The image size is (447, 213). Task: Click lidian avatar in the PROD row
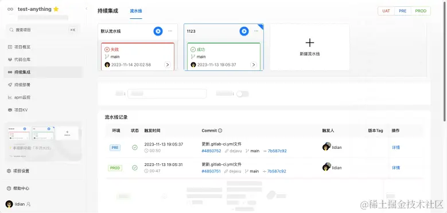[326, 167]
